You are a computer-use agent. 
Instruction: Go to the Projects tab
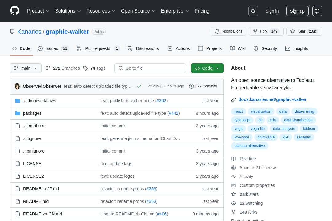(x=210, y=48)
